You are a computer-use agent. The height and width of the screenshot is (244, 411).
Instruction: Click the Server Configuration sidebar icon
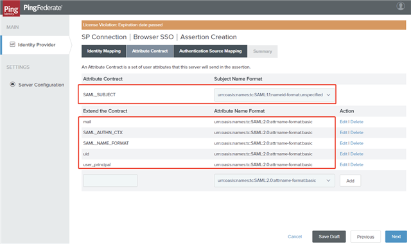pos(12,84)
